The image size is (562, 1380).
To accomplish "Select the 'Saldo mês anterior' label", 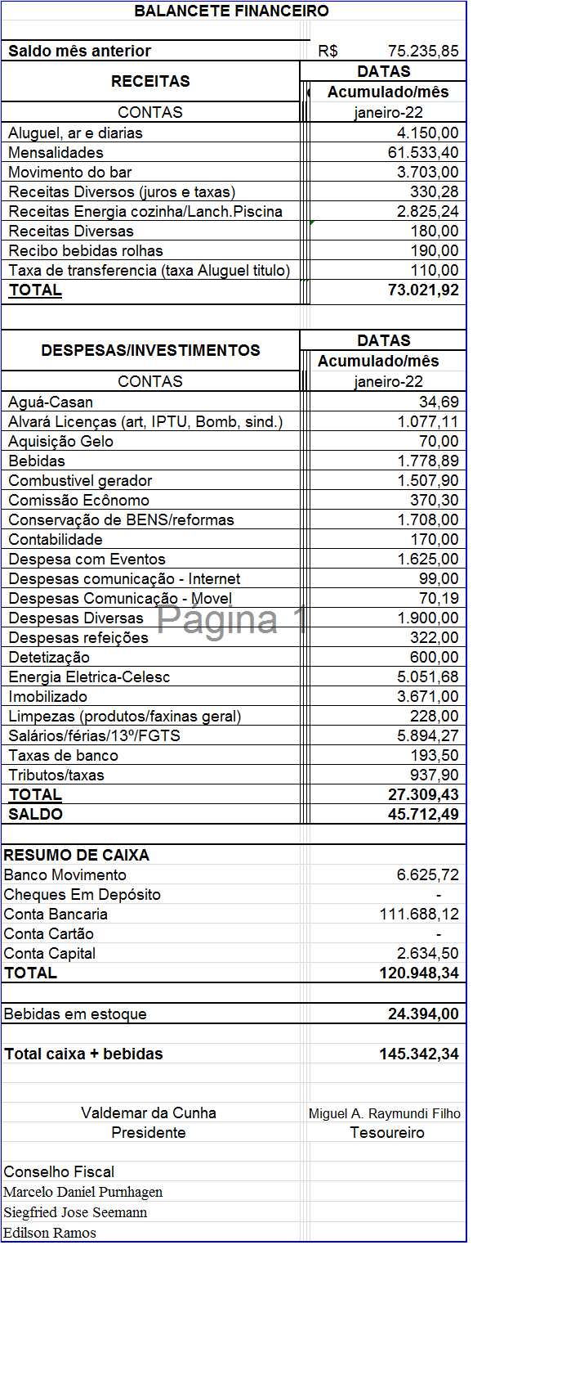I will [x=79, y=51].
